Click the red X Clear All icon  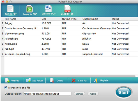tap(73, 80)
